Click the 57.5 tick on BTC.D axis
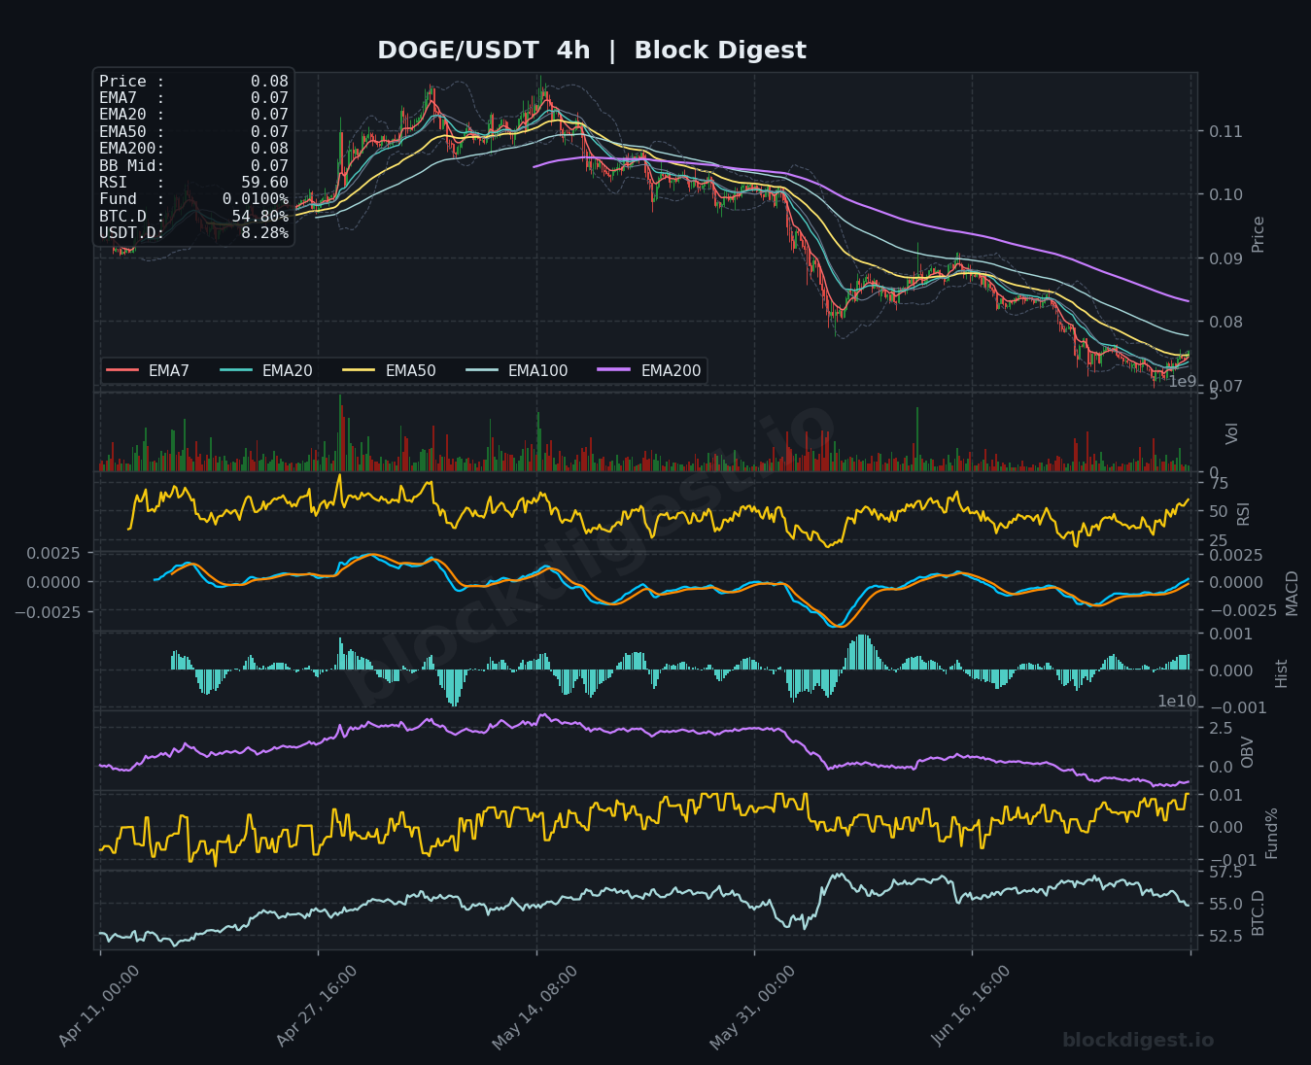Screen dimensions: 1311x1065 [x=1225, y=873]
